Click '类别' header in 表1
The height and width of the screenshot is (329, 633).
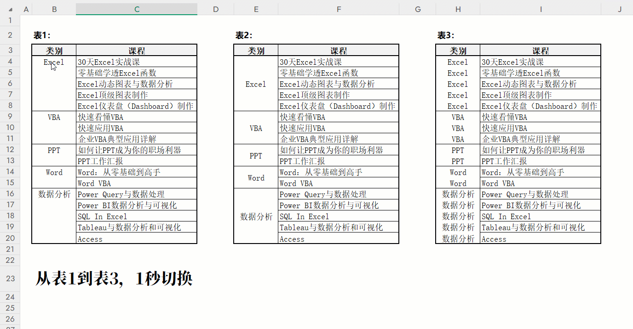(54, 51)
